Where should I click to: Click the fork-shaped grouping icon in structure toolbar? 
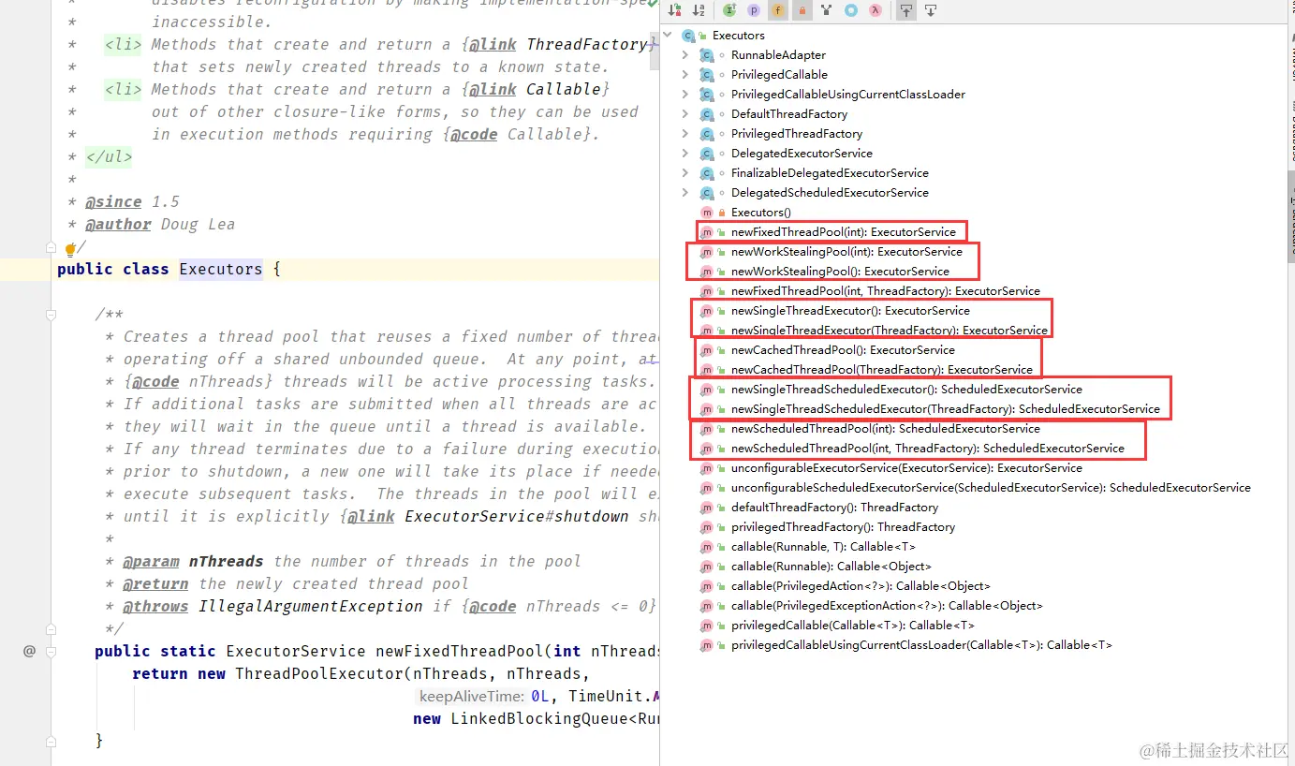pos(826,11)
